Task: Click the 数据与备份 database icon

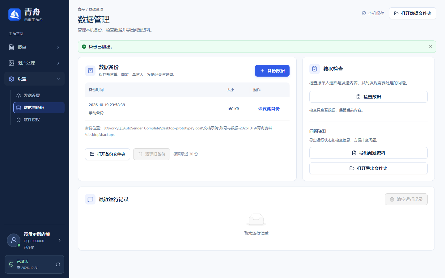Action: [19, 108]
